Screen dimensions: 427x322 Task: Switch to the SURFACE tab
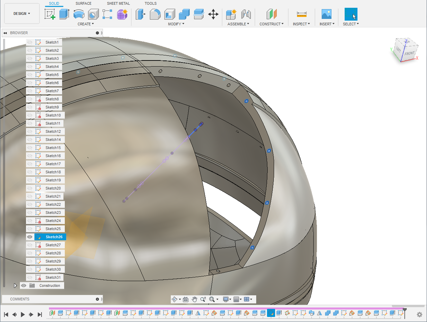click(x=83, y=3)
